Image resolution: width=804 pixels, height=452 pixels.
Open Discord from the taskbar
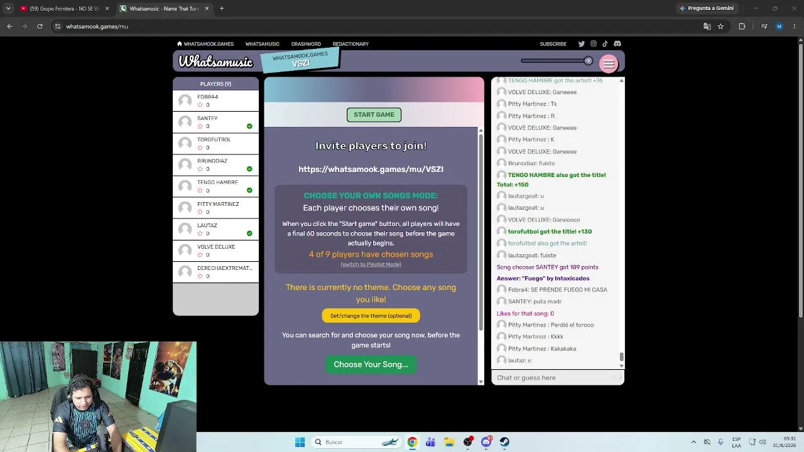coord(486,442)
